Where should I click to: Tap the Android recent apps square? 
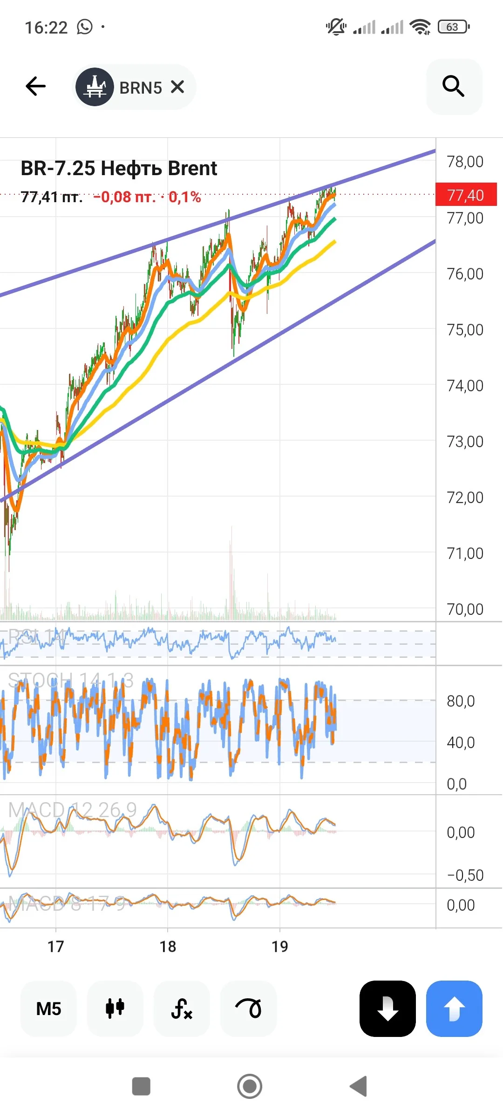pyautogui.click(x=141, y=1087)
